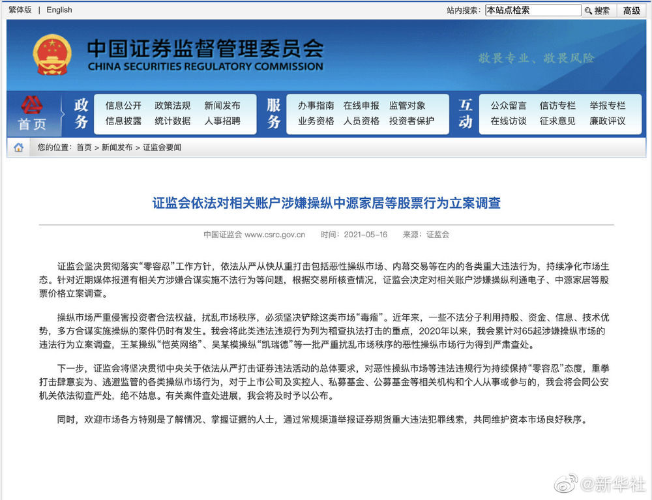Open 高级 advanced search
Screen dimensions: 652x500
pos(631,10)
